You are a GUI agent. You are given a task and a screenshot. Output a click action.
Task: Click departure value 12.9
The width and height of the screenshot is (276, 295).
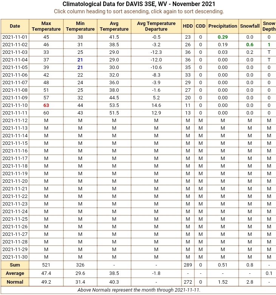156,113
